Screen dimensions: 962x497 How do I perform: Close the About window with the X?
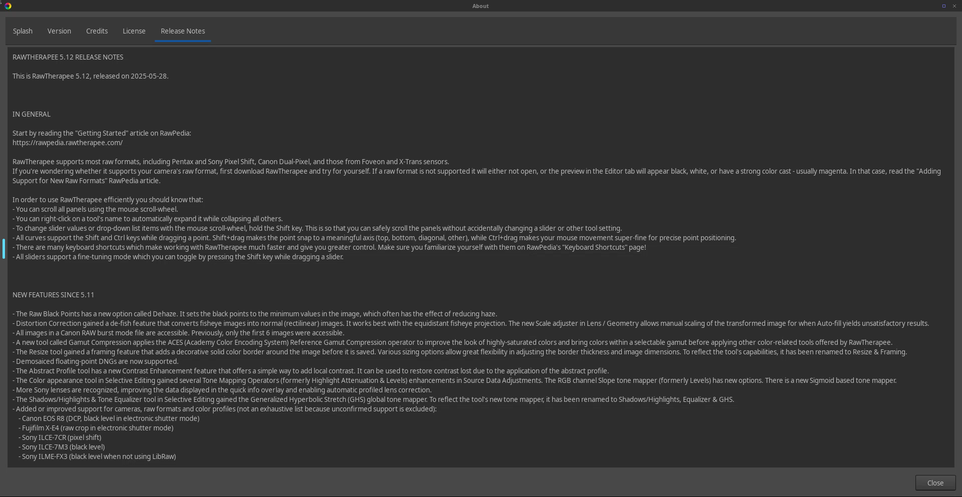(954, 6)
